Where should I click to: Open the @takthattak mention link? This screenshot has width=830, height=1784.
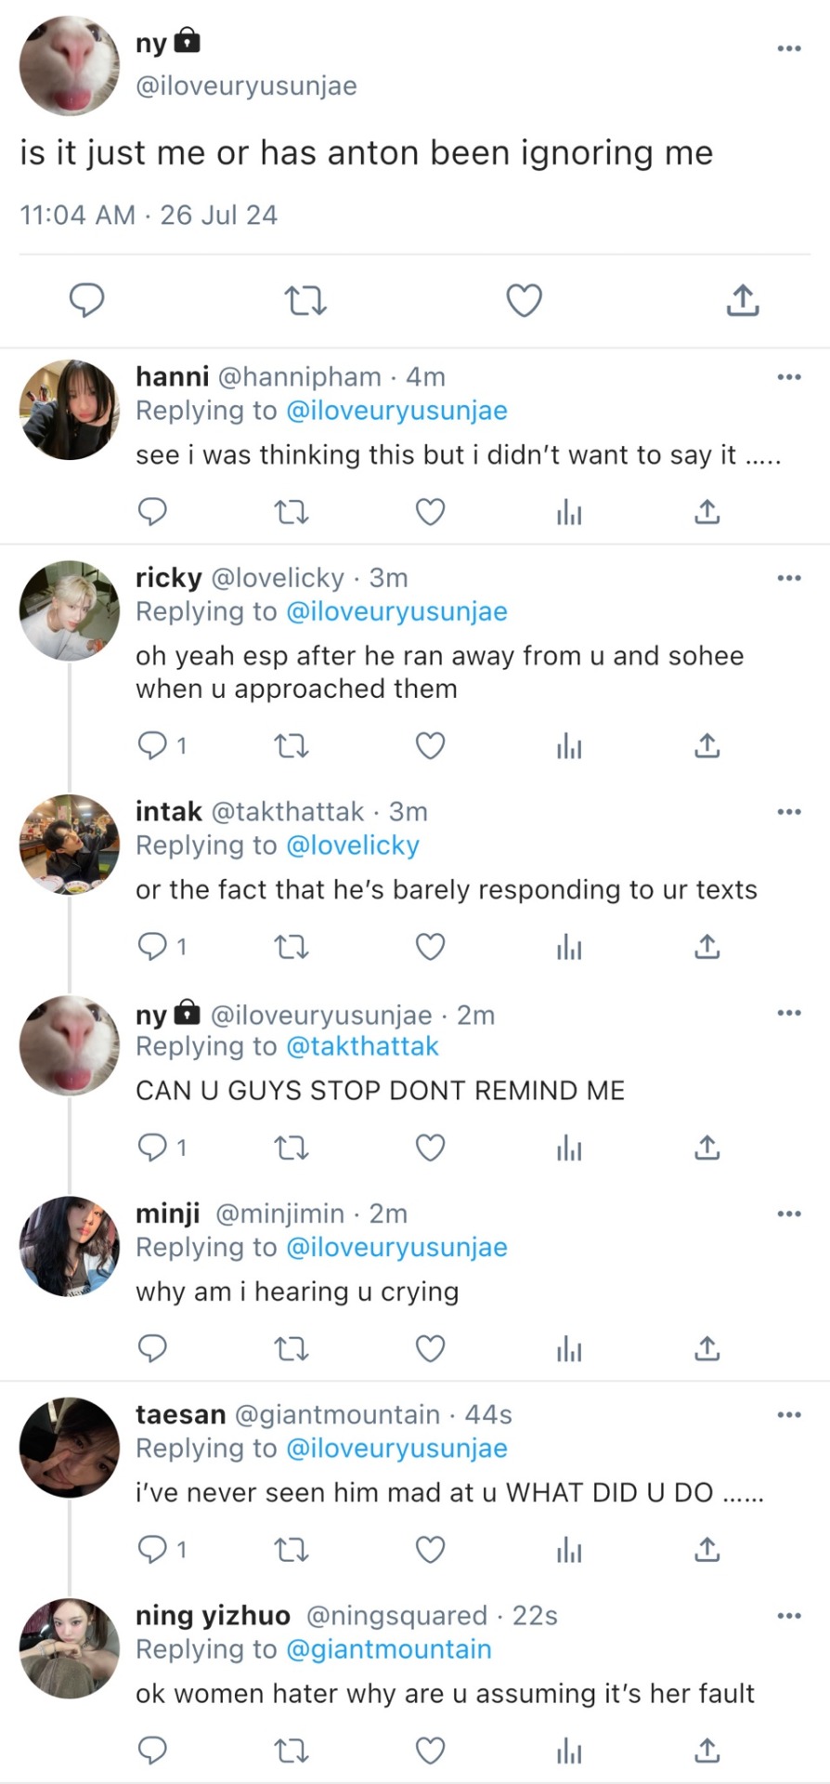pyautogui.click(x=362, y=1046)
